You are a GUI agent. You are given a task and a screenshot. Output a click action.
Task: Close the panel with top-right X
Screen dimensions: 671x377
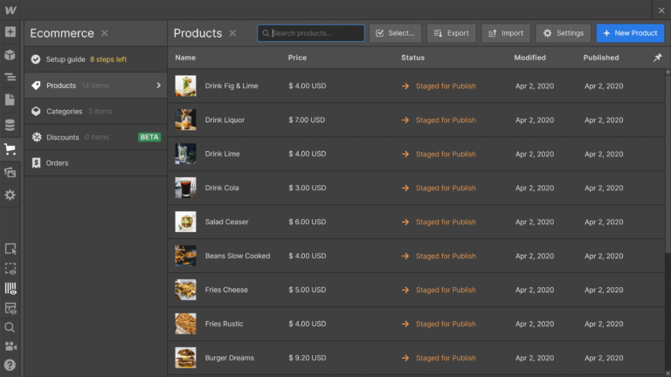(661, 10)
